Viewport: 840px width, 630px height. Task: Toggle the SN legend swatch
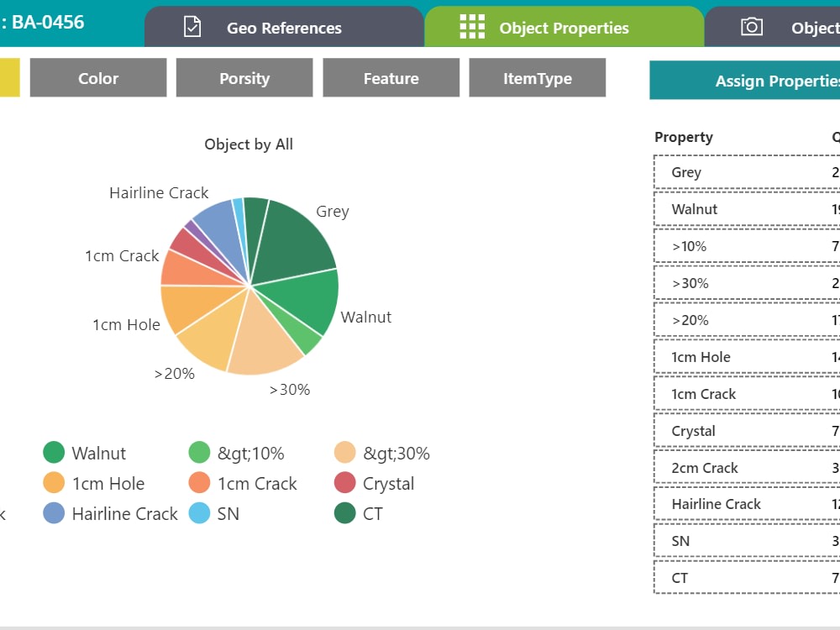point(199,513)
